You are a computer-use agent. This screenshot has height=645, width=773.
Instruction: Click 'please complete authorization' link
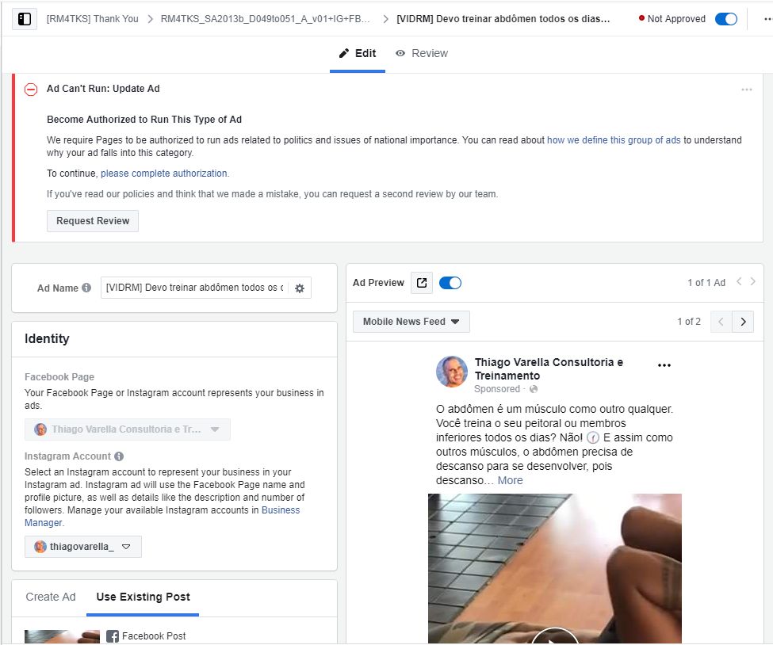coord(164,174)
